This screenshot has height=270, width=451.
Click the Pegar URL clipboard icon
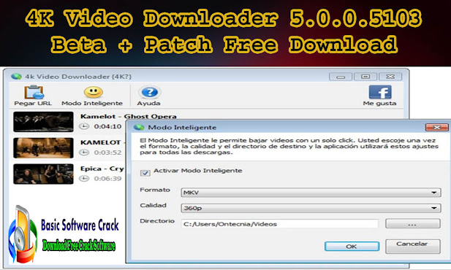click(x=34, y=92)
